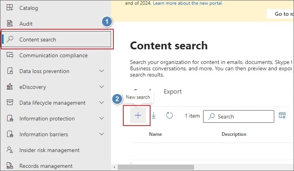
Task: Click the Data loss prevention icon
Action: pyautogui.click(x=10, y=71)
